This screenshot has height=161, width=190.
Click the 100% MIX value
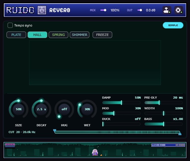coord(115,10)
